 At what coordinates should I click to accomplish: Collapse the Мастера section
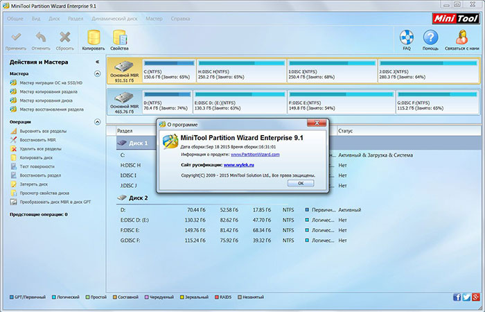point(98,73)
